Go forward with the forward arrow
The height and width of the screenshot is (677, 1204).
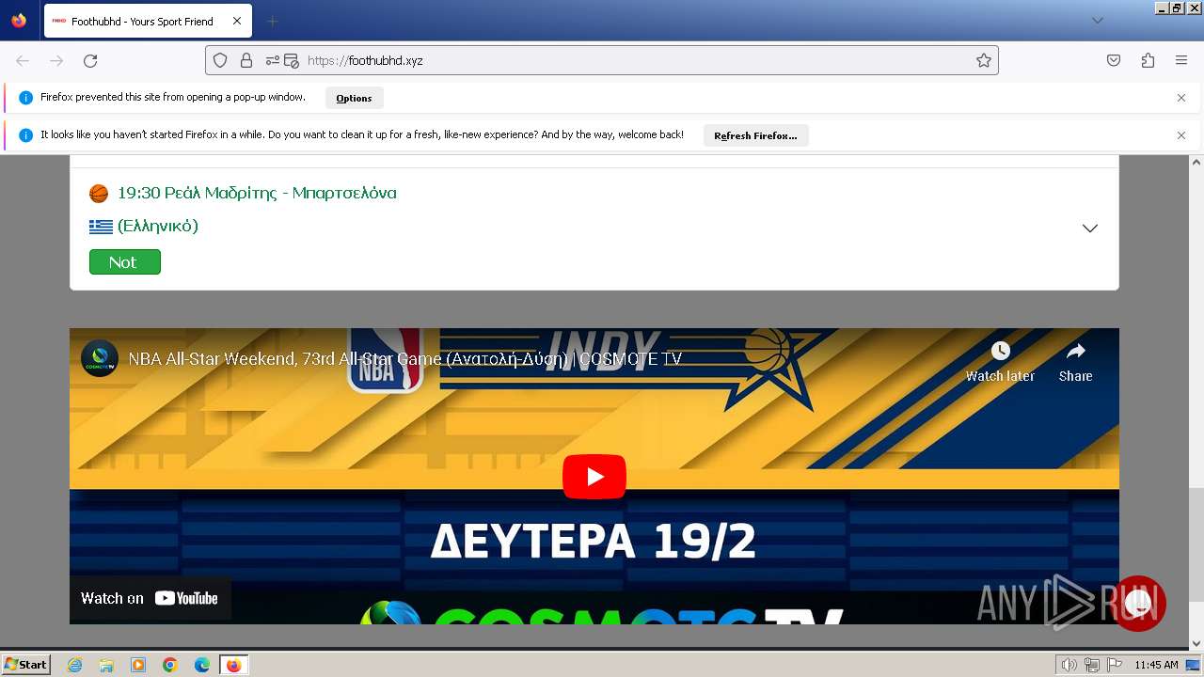56,60
